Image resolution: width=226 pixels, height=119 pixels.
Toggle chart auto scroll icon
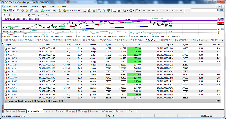pos(115,10)
